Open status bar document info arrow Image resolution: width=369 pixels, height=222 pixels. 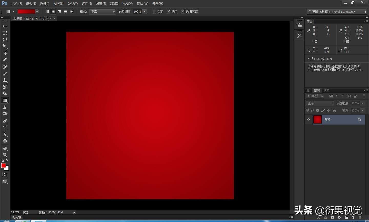[x=74, y=212]
